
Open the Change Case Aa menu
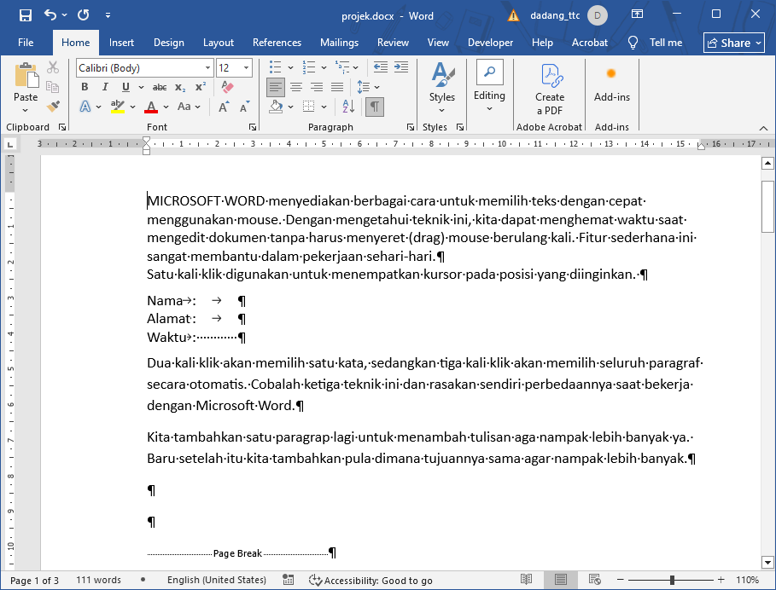tap(189, 107)
